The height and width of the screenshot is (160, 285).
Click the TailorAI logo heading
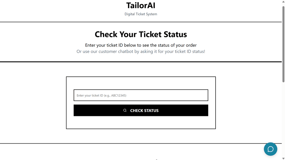(x=141, y=5)
